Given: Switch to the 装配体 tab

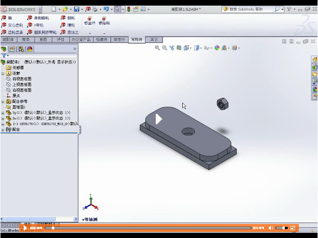Looking at the screenshot, I should pos(8,40).
